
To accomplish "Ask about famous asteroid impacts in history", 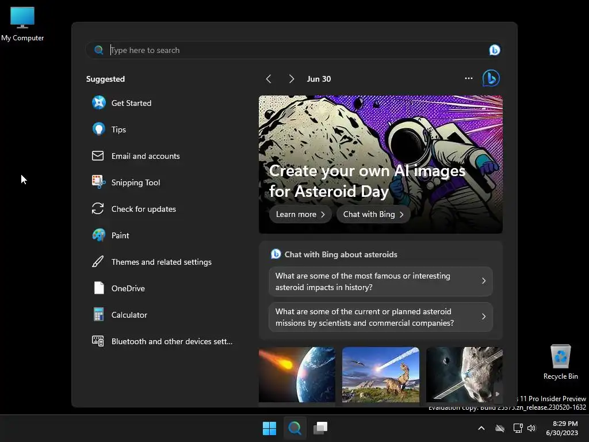I will [381, 281].
